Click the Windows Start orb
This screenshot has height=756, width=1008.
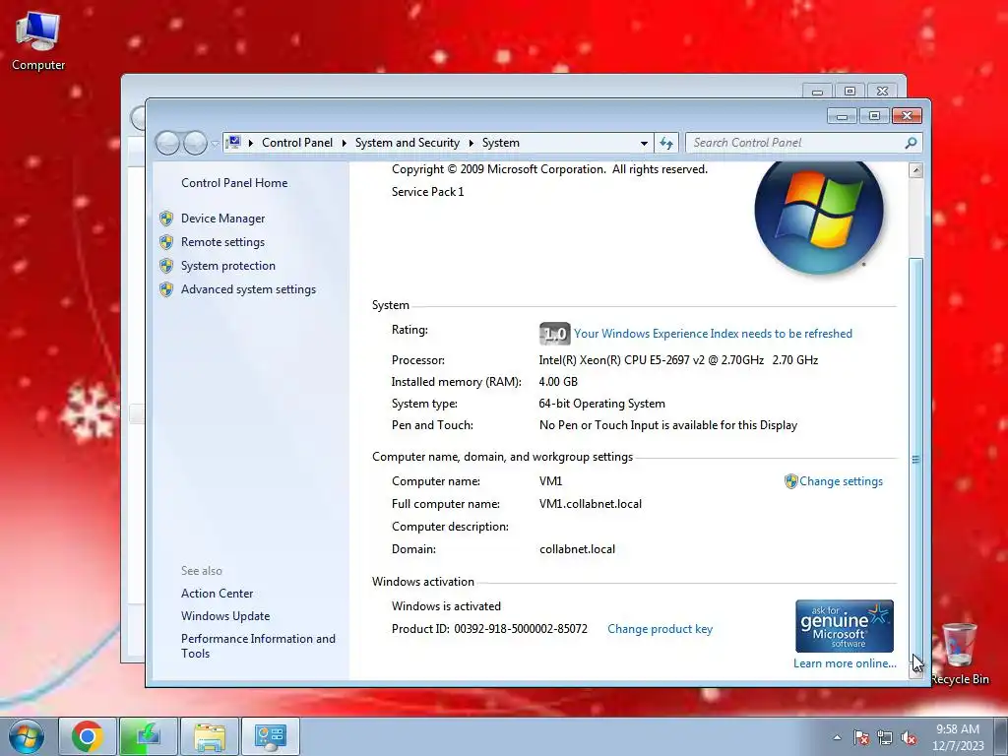tap(27, 736)
